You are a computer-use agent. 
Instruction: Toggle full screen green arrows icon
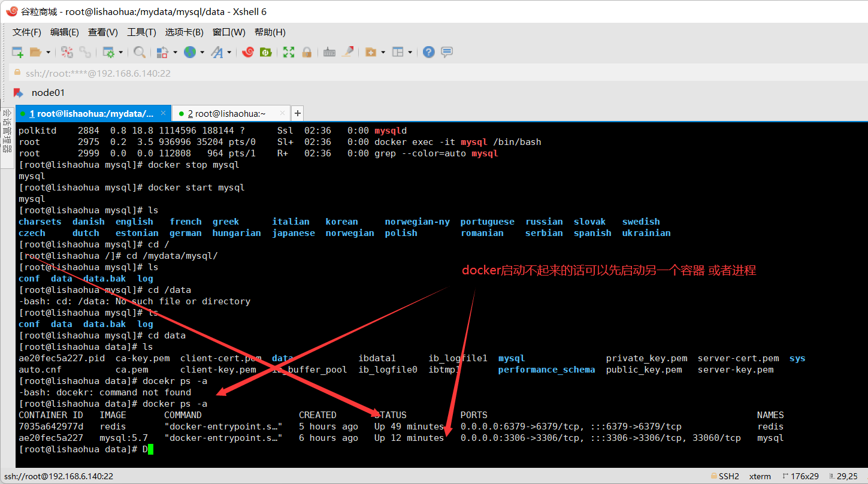pyautogui.click(x=289, y=52)
